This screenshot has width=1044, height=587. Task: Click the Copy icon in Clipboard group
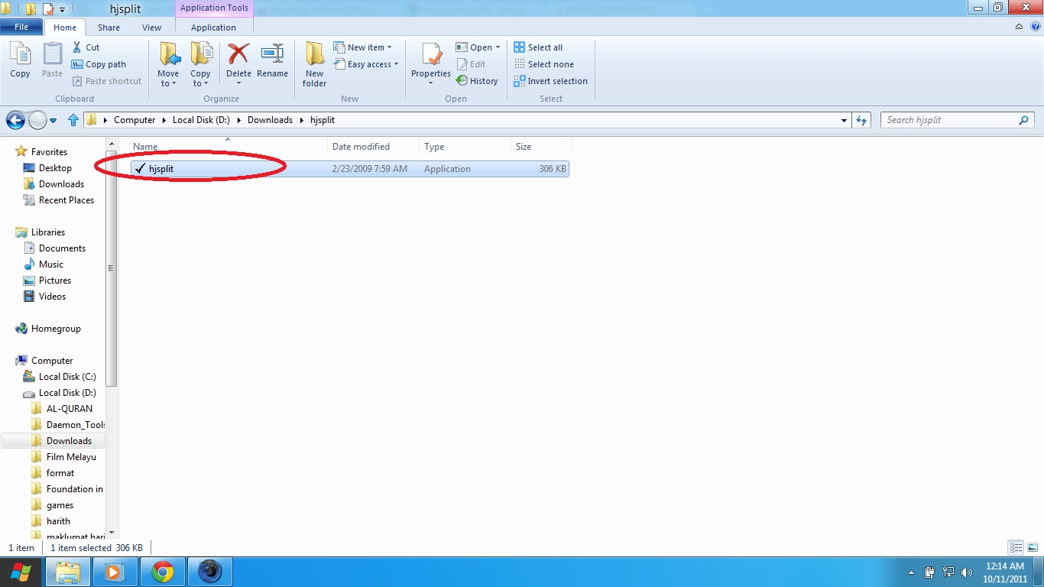click(x=20, y=60)
